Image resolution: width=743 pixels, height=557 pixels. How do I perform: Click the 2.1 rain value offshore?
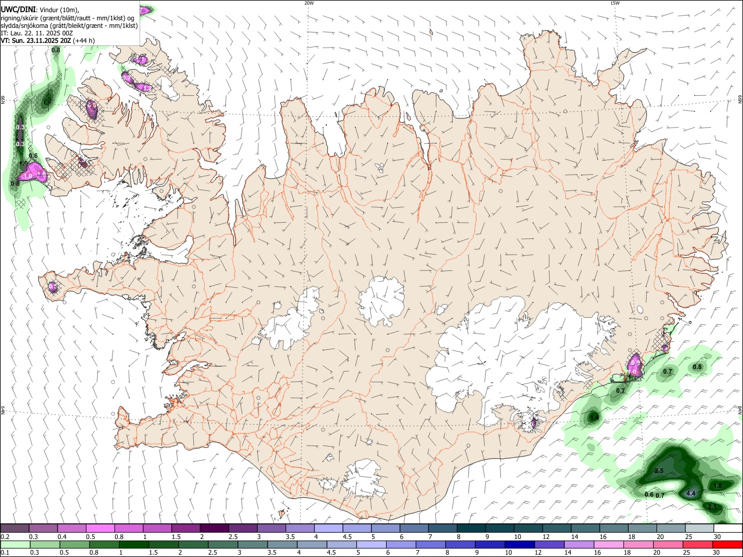coord(713,507)
